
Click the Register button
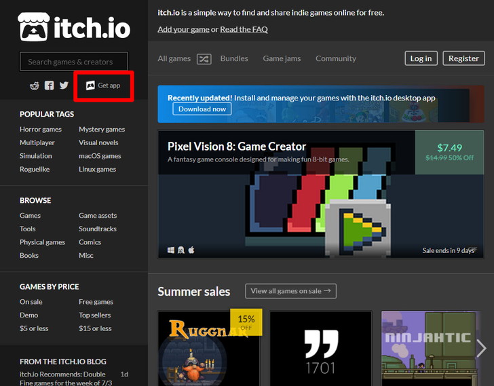463,58
